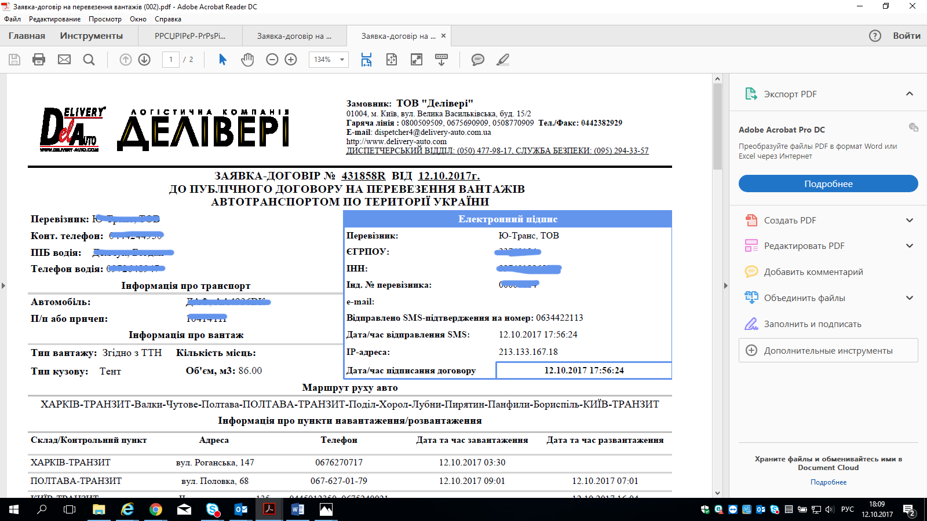Zoom in with plus button

(291, 60)
